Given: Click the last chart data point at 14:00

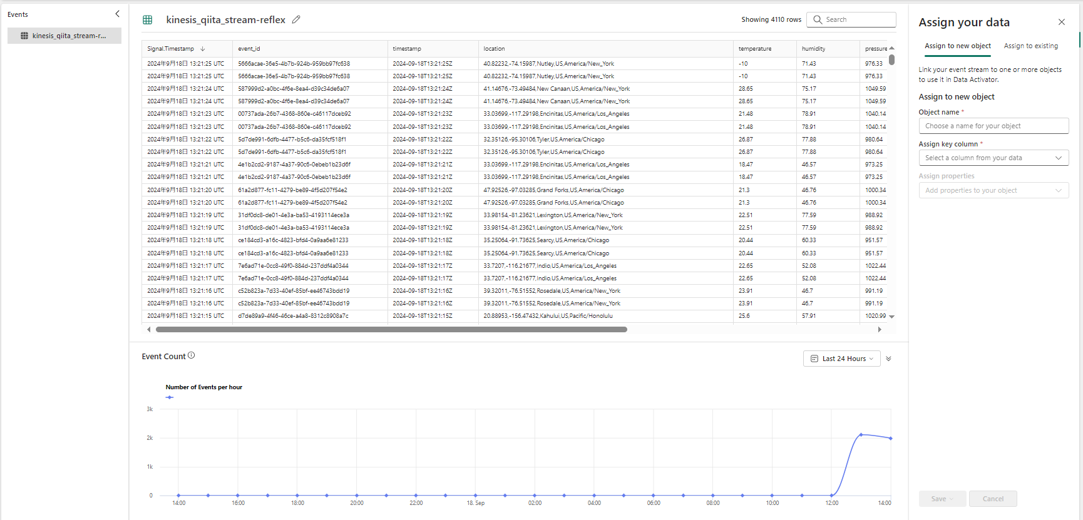Looking at the screenshot, I should [891, 438].
